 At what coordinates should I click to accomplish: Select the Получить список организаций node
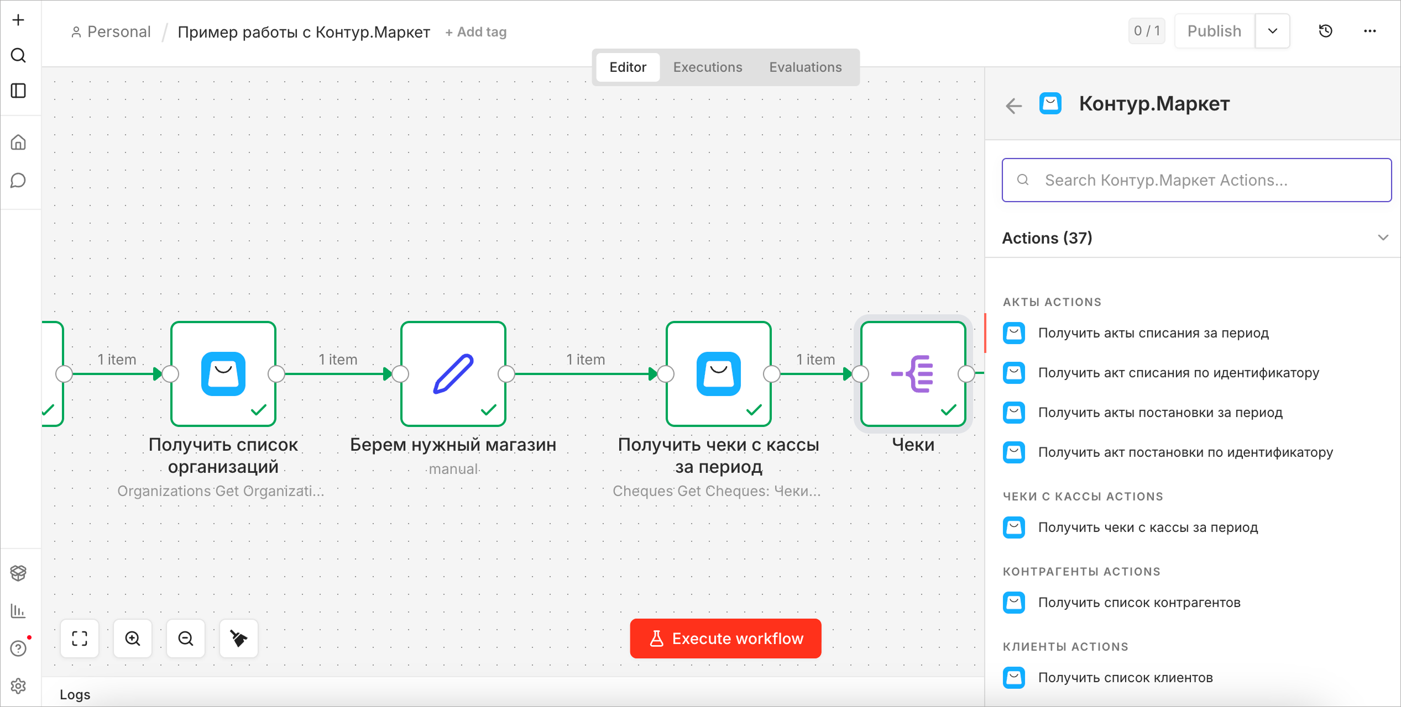(223, 374)
